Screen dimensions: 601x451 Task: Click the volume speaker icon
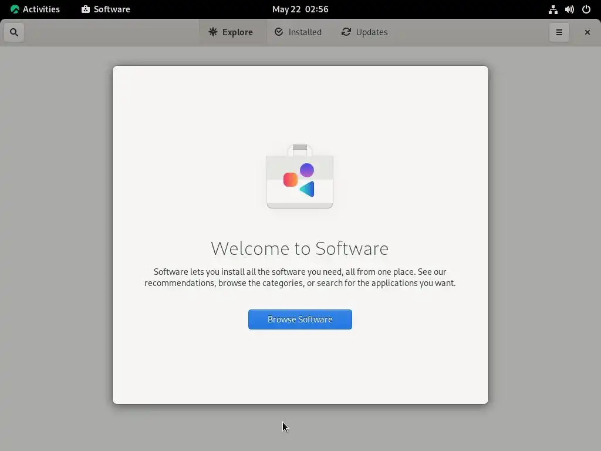(x=569, y=9)
